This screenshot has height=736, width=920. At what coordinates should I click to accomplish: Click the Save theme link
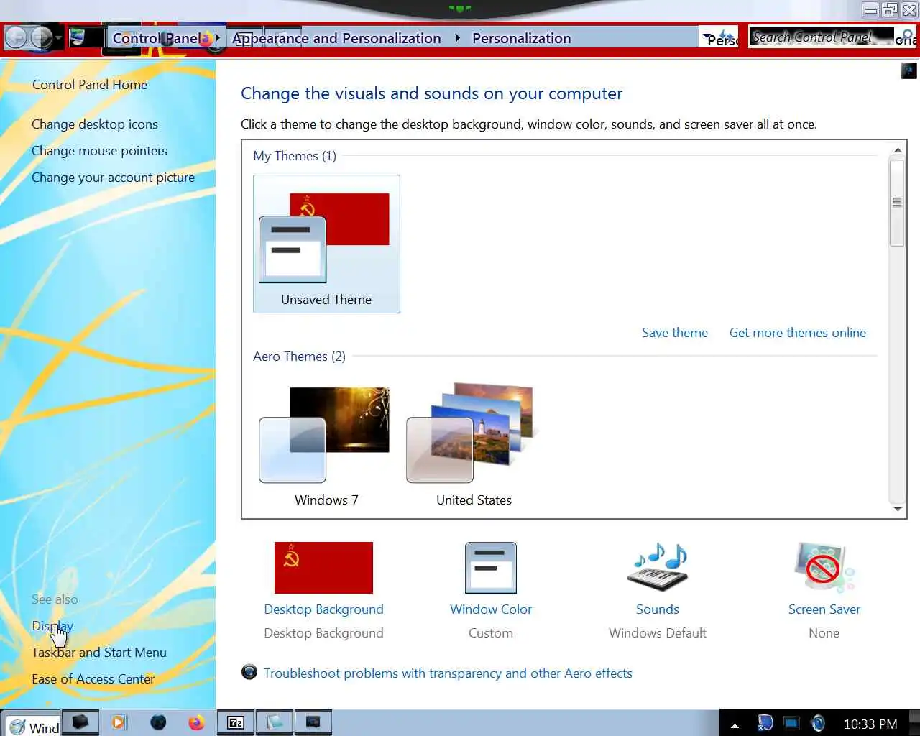click(x=674, y=333)
